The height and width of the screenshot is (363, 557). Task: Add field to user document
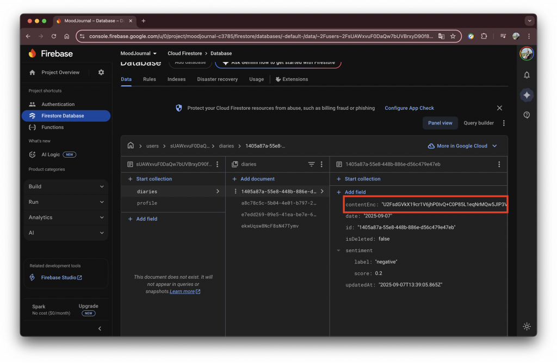coord(143,220)
